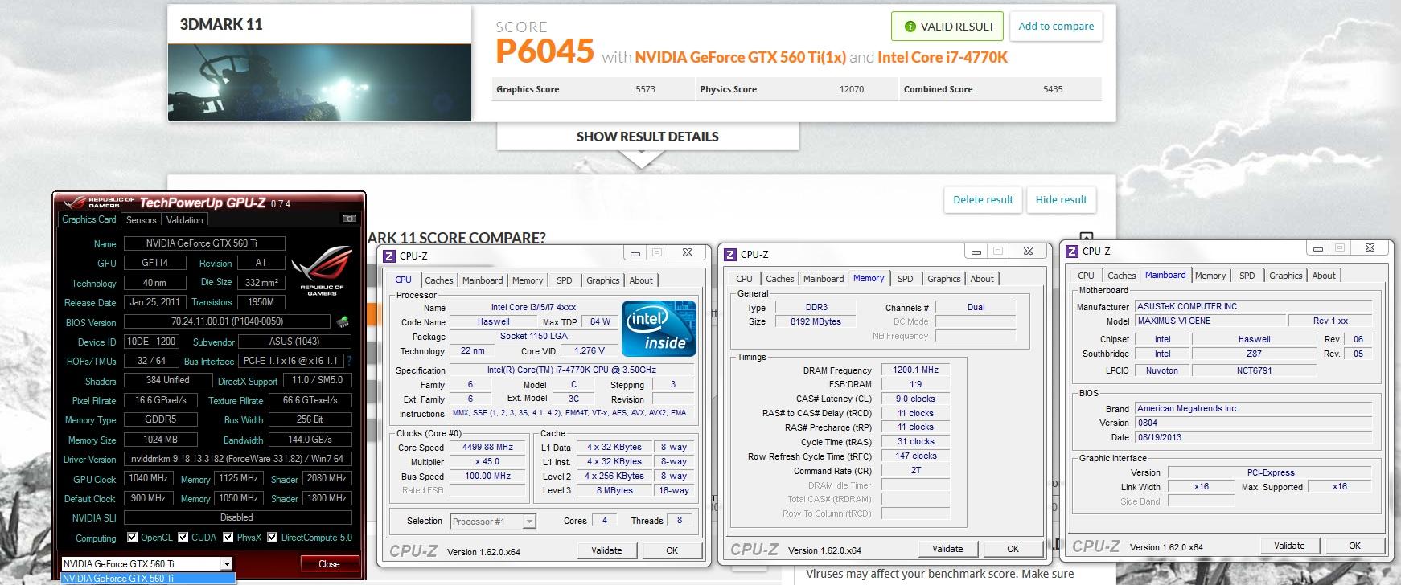
Task: Click OK in the CPU tab CPU-Z window
Action: 672,550
